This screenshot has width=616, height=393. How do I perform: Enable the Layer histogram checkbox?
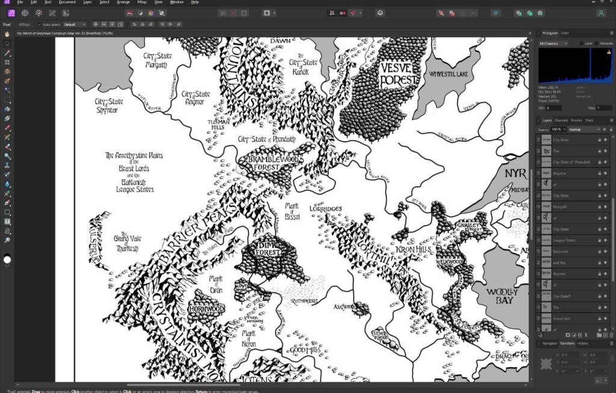[582, 43]
